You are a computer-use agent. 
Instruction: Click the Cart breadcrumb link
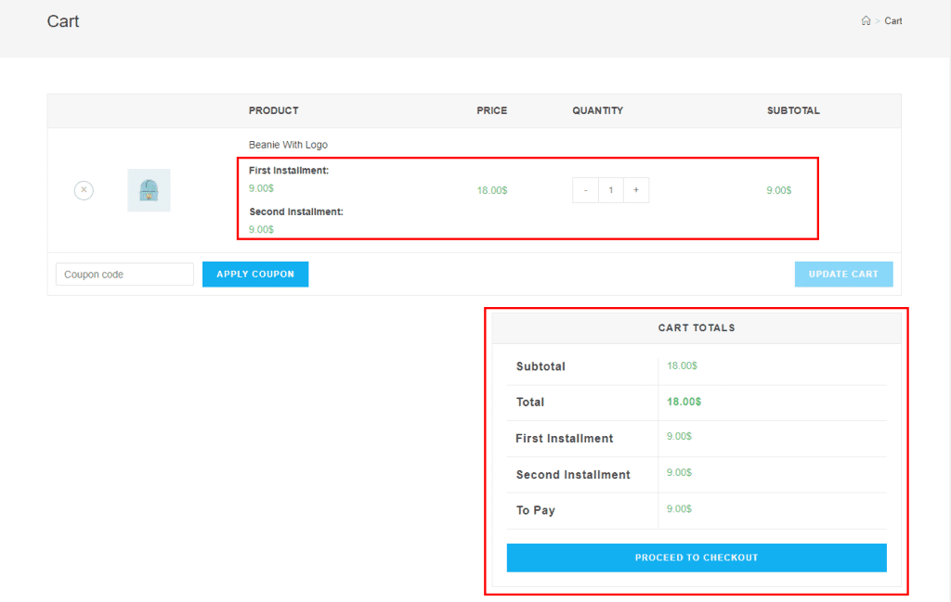pyautogui.click(x=892, y=20)
